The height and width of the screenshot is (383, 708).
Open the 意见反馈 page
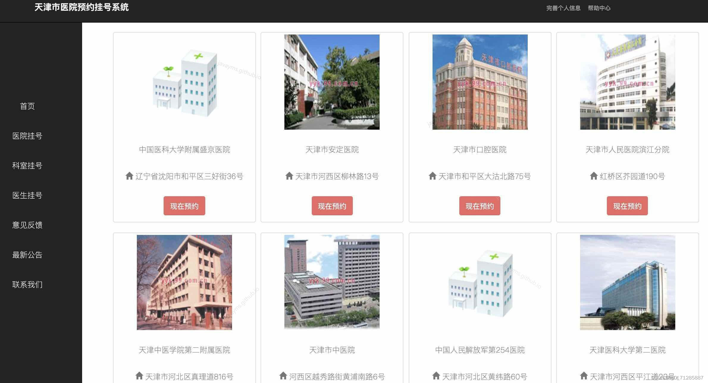pyautogui.click(x=27, y=225)
